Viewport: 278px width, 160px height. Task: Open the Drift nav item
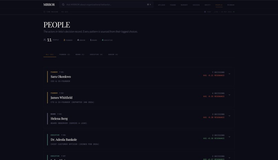pos(207,5)
